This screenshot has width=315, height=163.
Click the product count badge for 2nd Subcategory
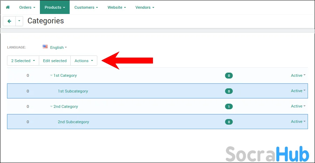[x=229, y=122]
